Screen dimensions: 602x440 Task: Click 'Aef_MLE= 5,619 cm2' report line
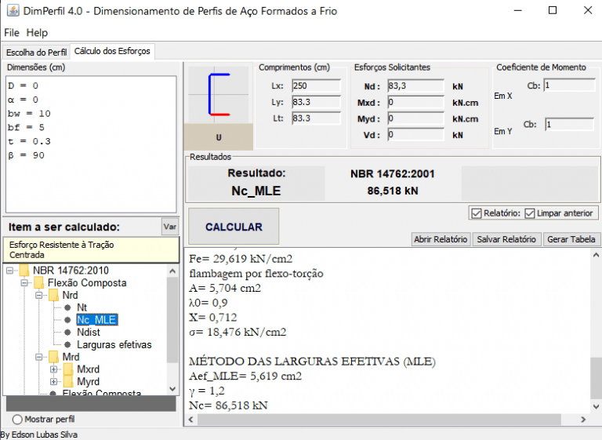point(245,376)
